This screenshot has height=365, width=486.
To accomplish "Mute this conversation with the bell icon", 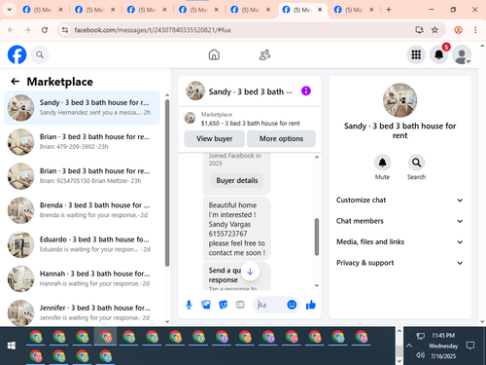I will [382, 163].
